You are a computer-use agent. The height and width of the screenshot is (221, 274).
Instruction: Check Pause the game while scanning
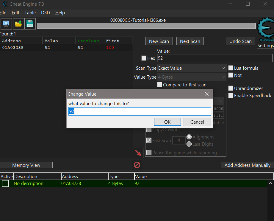pos(149,152)
